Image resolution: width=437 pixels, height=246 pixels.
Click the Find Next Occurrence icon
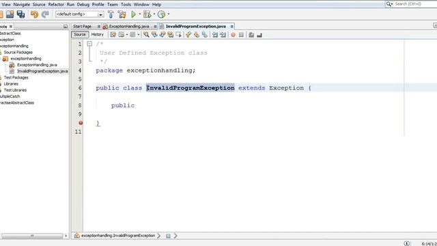pos(163,35)
